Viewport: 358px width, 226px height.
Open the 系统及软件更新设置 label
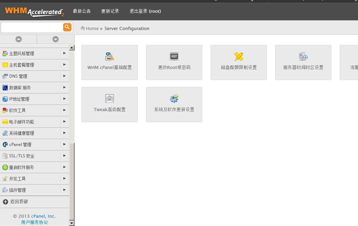pos(174,110)
